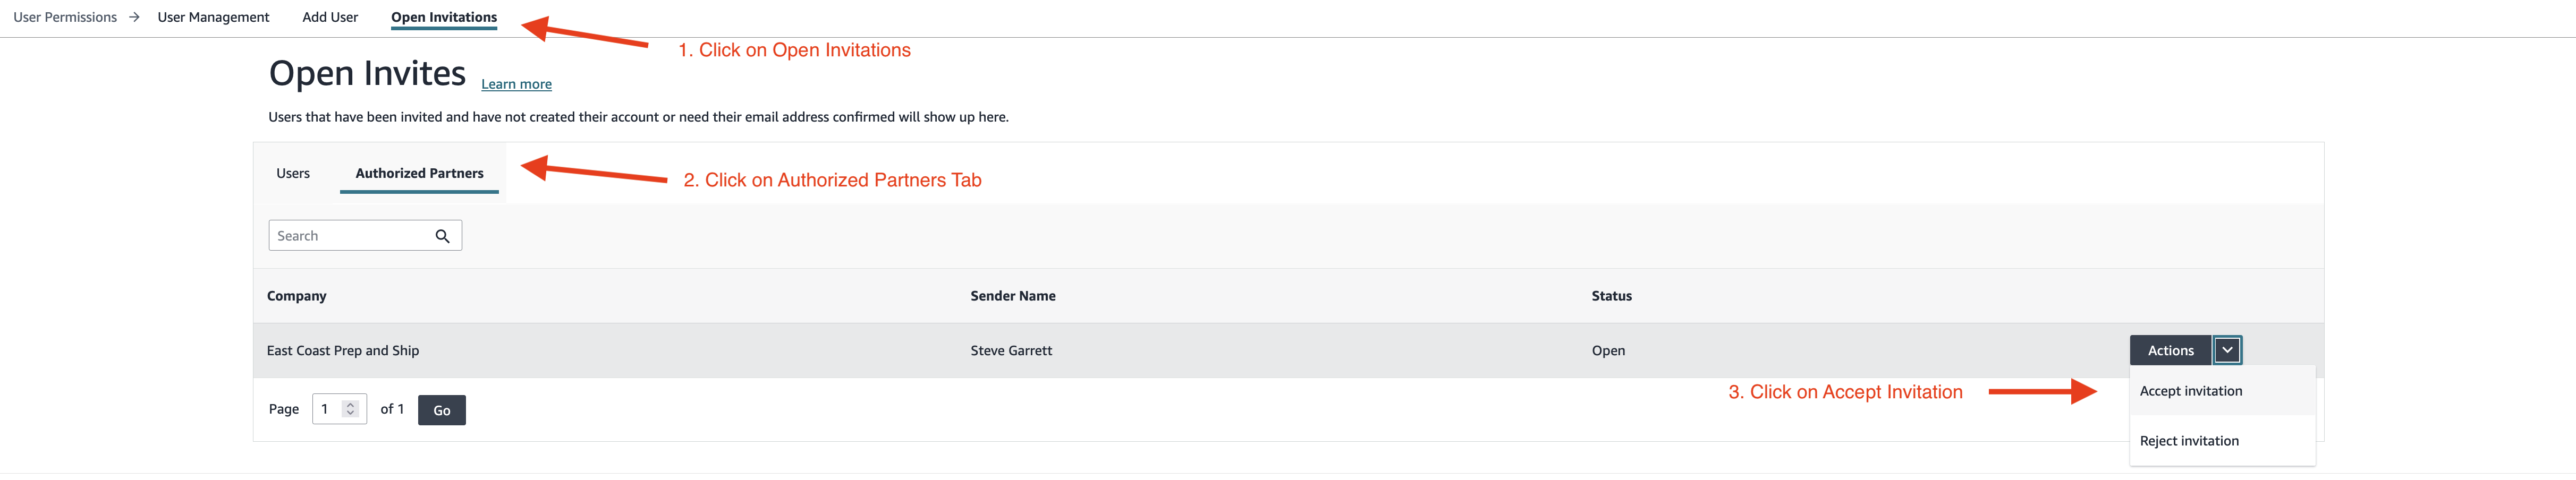Open the Learn more link

[516, 84]
